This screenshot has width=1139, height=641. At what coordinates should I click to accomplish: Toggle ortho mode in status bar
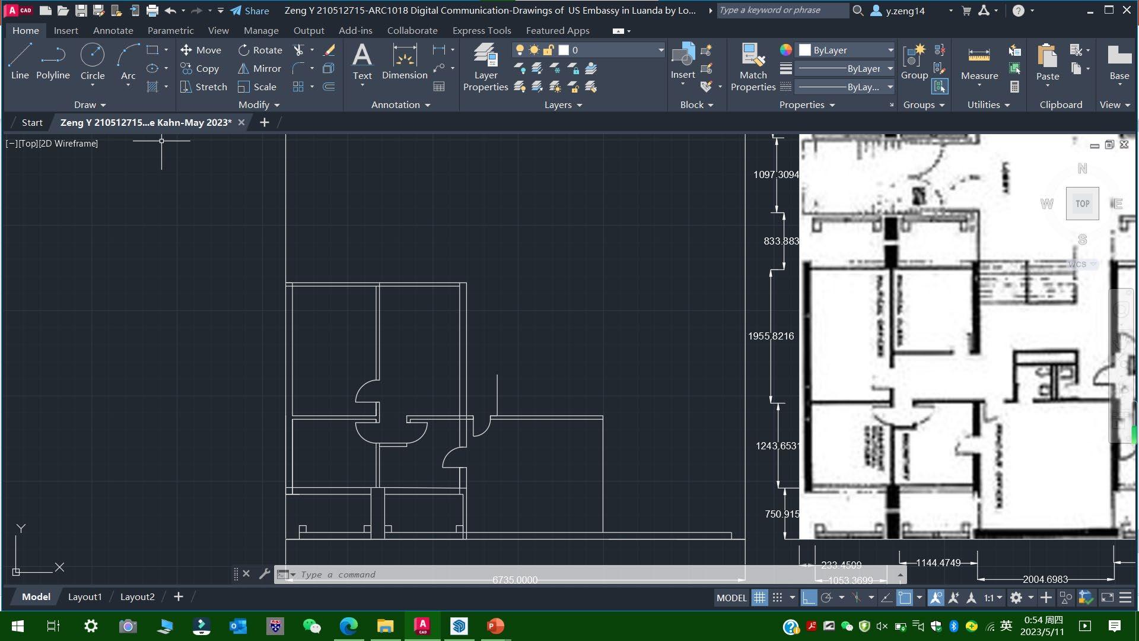click(809, 598)
